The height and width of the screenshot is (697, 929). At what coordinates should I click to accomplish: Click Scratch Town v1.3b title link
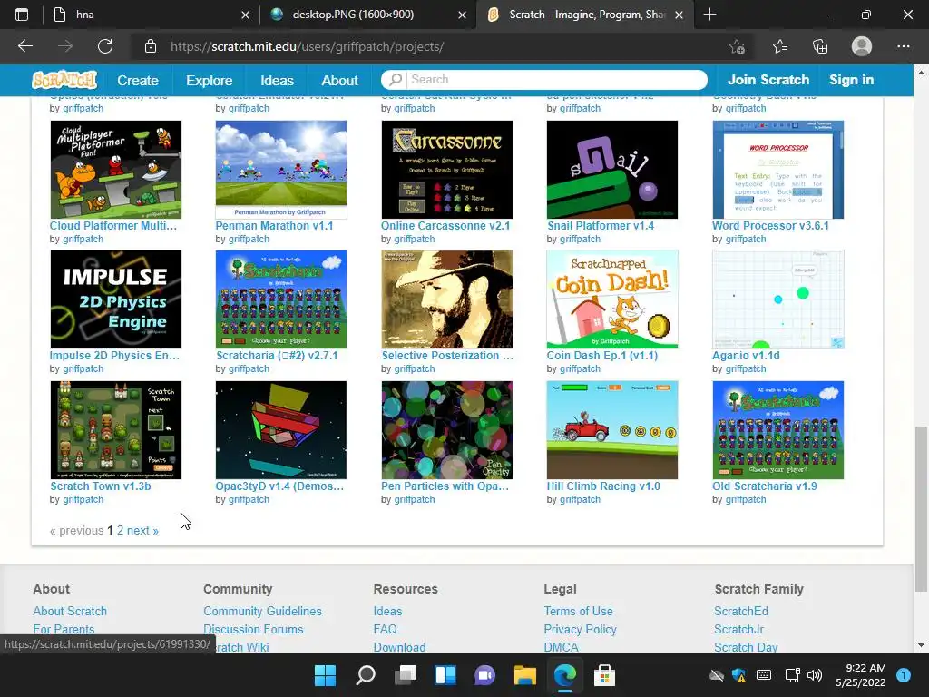point(100,486)
